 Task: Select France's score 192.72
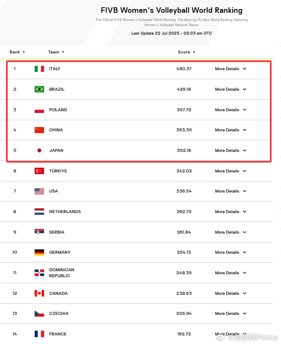click(x=184, y=334)
